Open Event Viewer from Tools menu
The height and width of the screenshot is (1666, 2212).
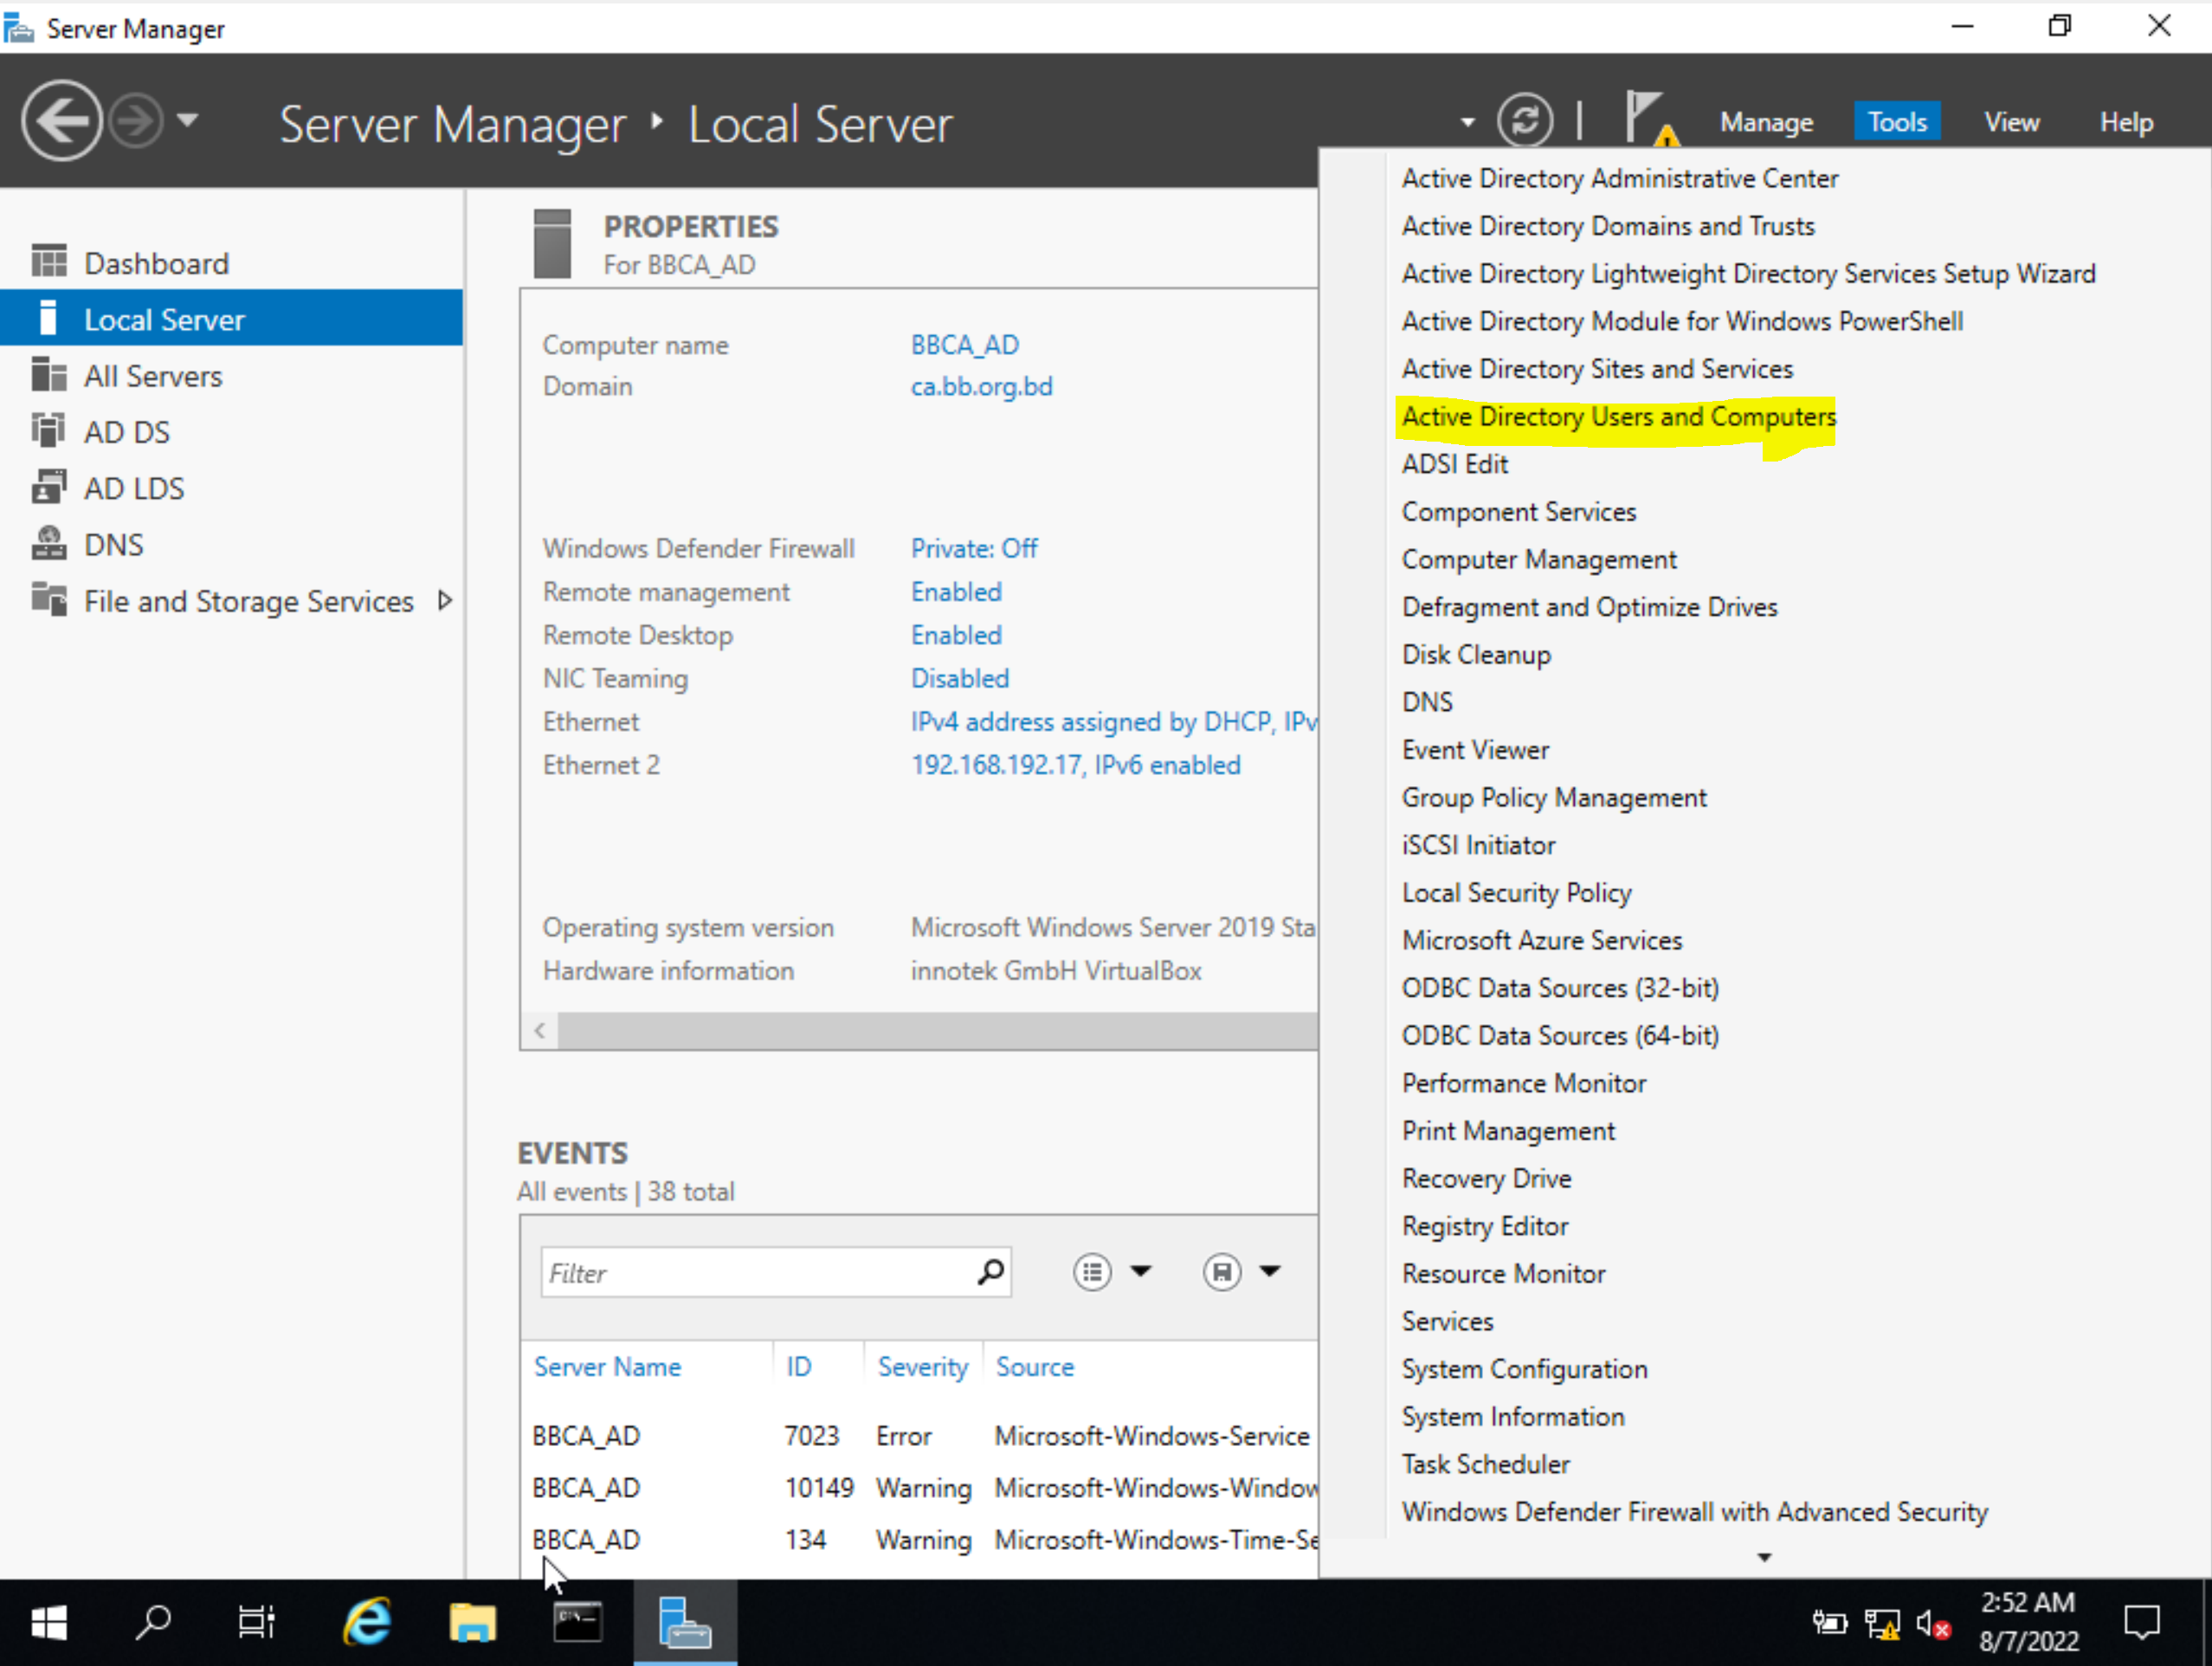(x=1474, y=750)
